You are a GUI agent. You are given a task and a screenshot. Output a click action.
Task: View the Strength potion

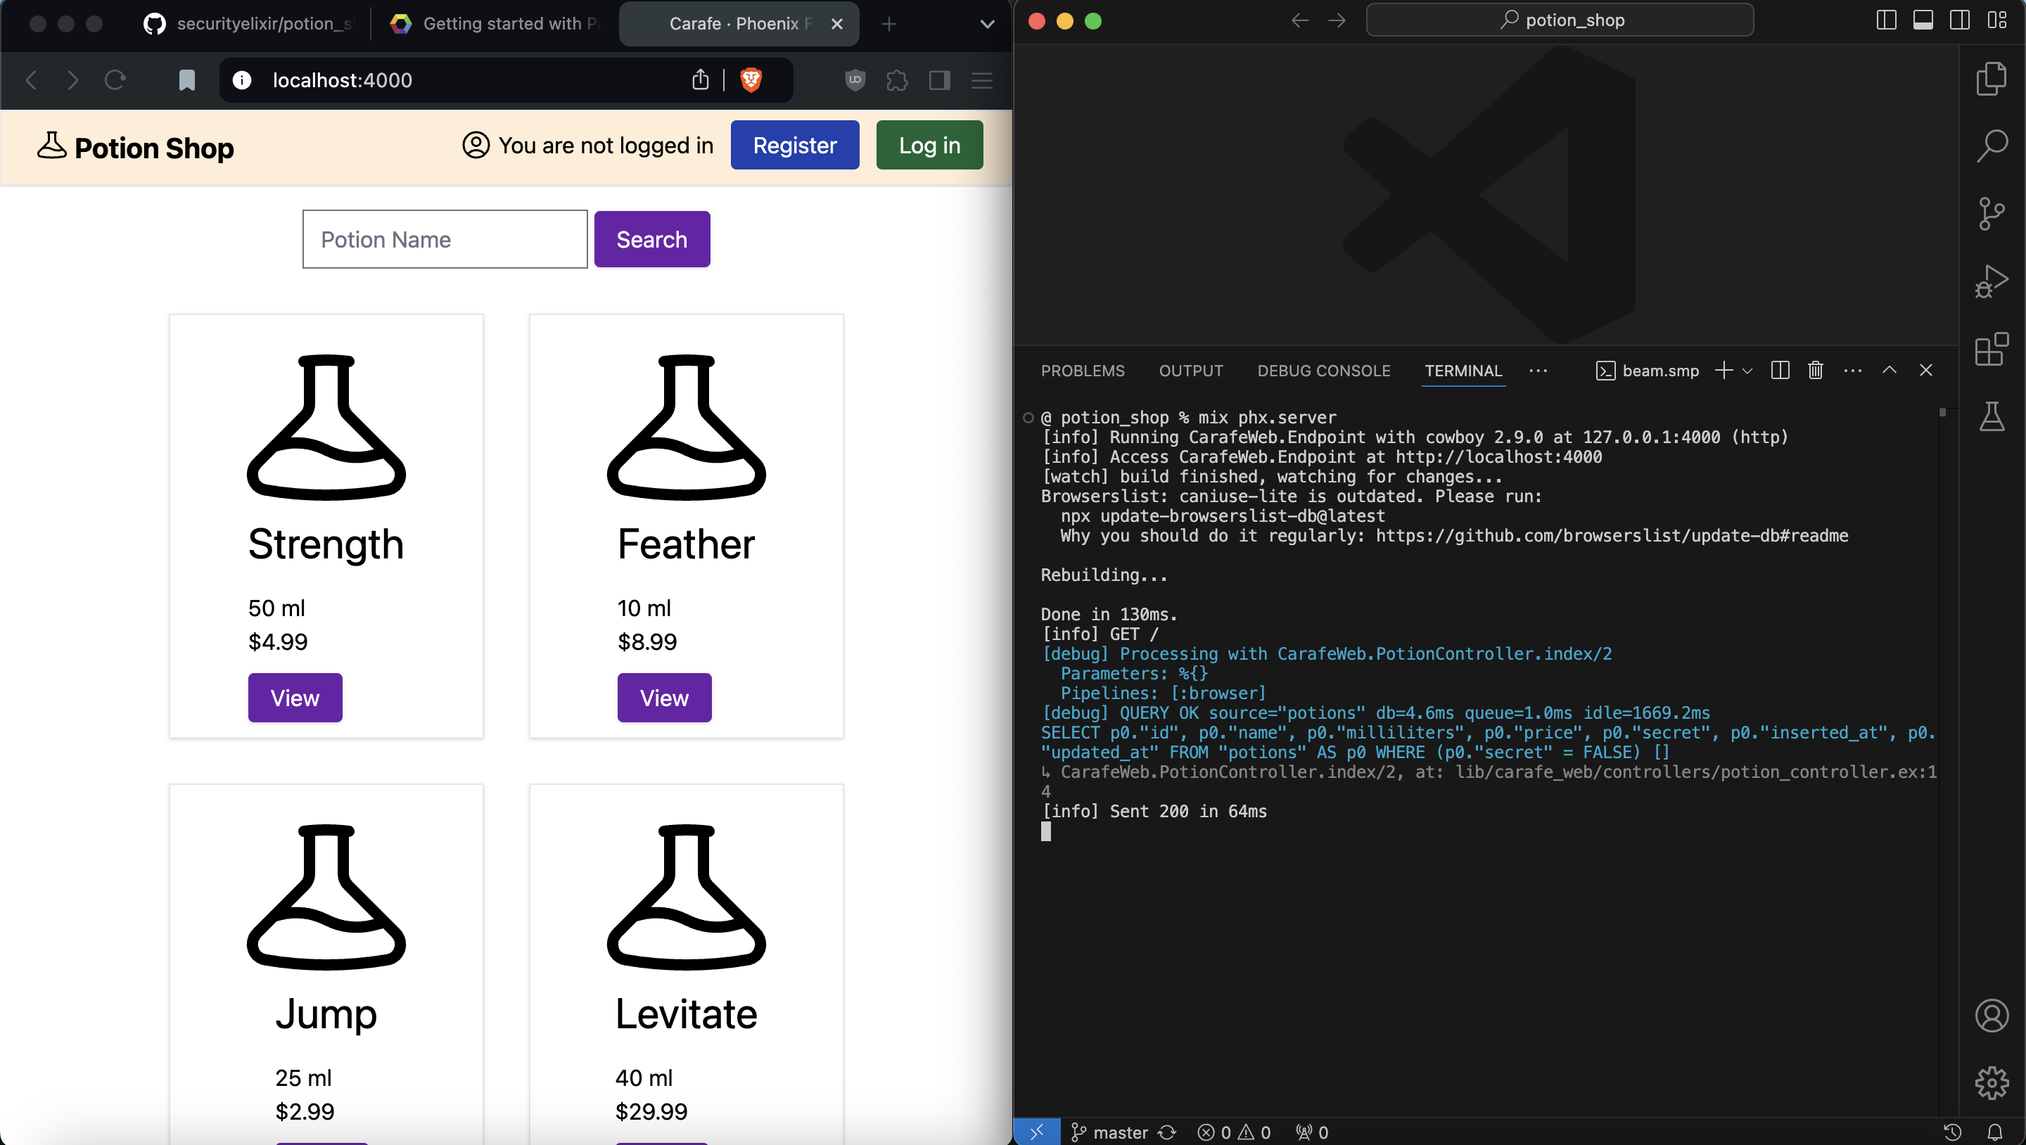point(295,698)
